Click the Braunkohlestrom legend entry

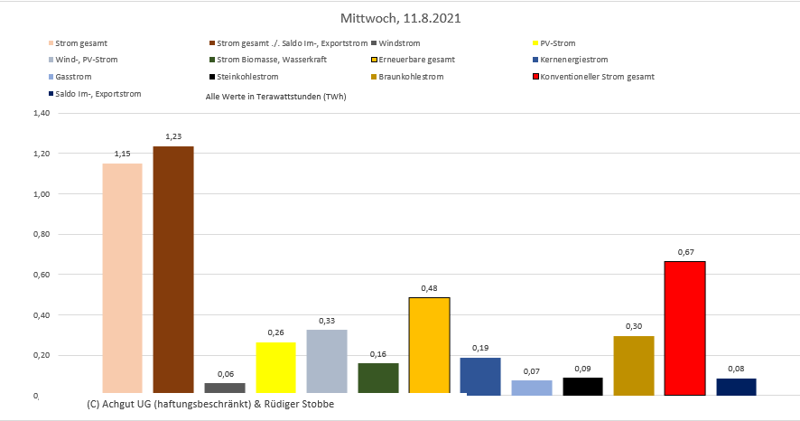(x=414, y=77)
